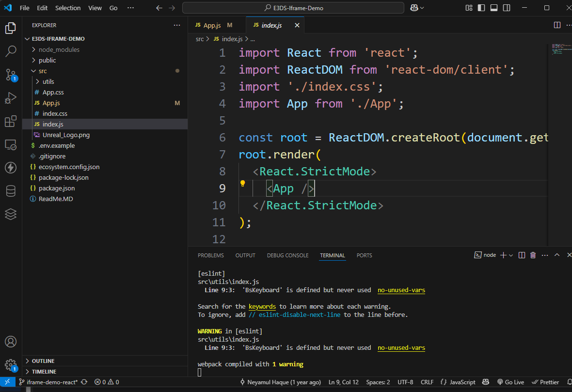Click the command center search box
This screenshot has width=572, height=392.
pyautogui.click(x=293, y=8)
